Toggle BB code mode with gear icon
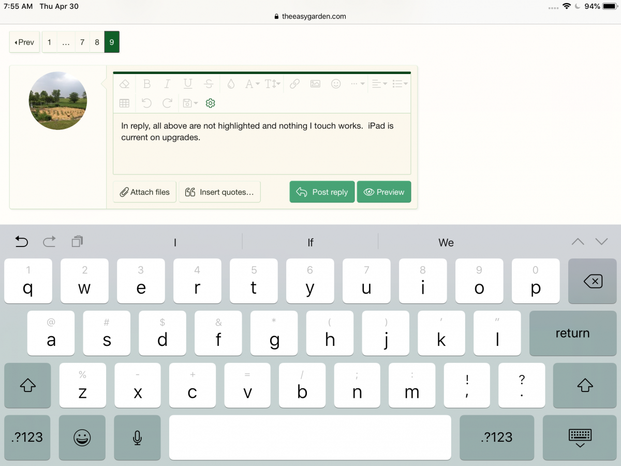This screenshot has height=466, width=621. coord(210,103)
